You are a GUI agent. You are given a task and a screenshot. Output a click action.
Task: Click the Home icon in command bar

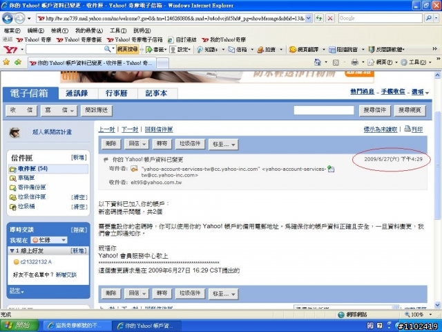point(318,62)
